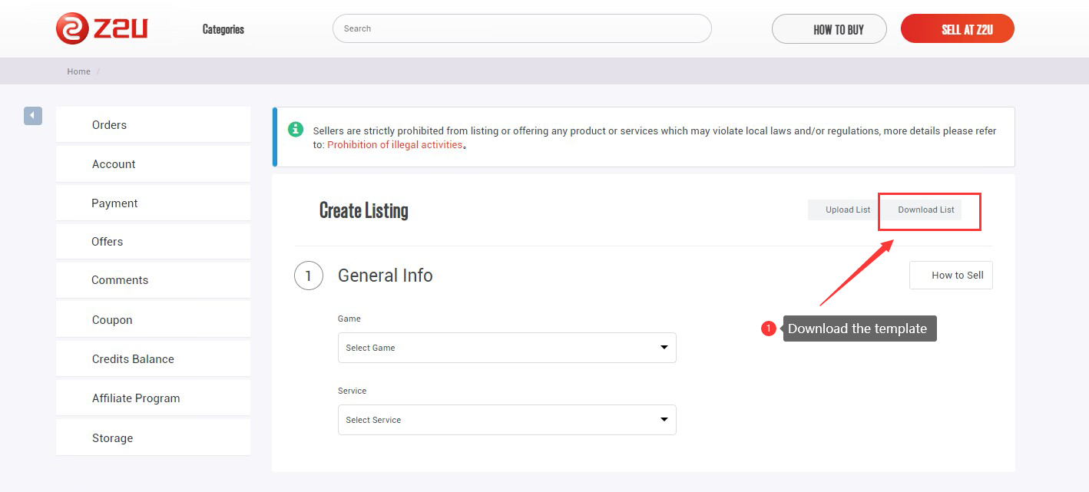Go to Orders in the sidebar
This screenshot has width=1089, height=492.
tap(109, 125)
